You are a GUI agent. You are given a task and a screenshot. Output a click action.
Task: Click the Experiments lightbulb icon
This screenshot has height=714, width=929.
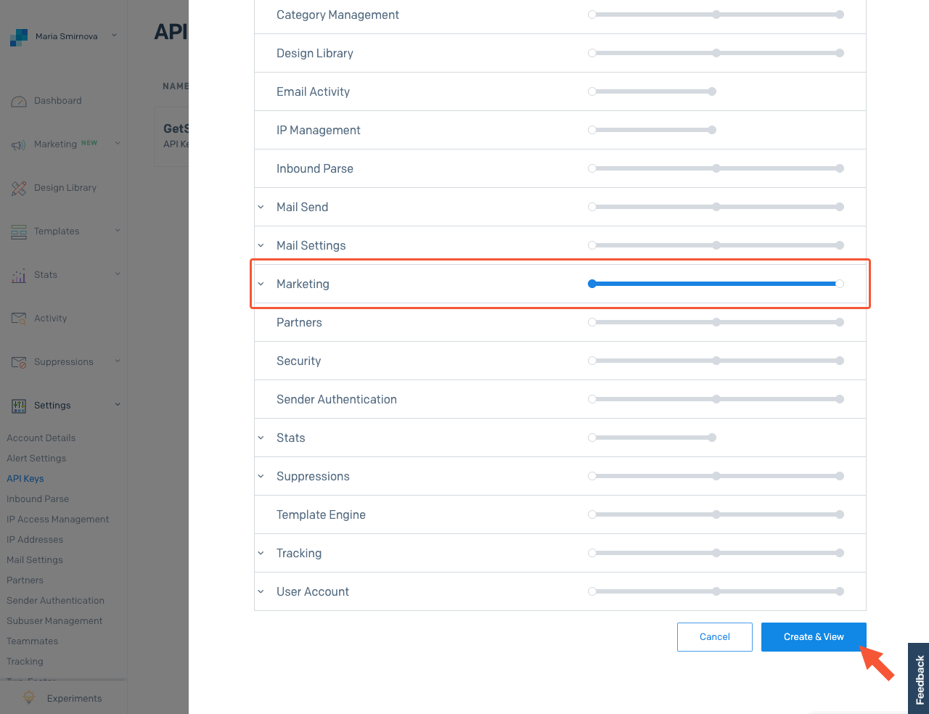click(29, 698)
